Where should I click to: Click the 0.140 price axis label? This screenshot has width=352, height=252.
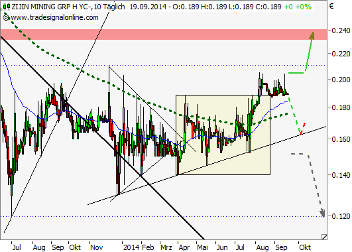click(341, 175)
